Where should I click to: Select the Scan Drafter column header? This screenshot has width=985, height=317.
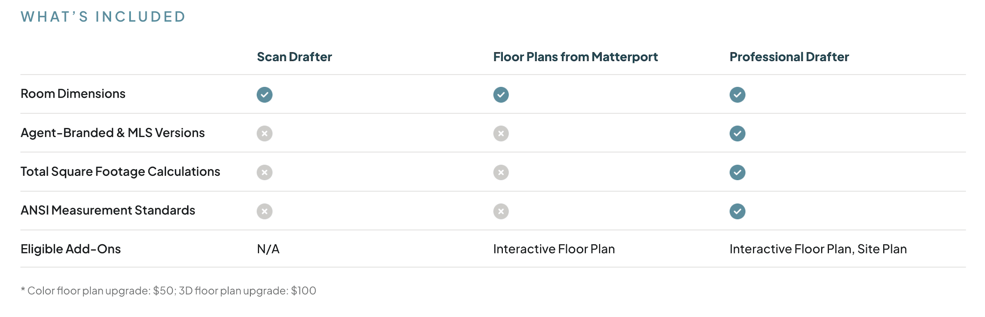(x=294, y=57)
